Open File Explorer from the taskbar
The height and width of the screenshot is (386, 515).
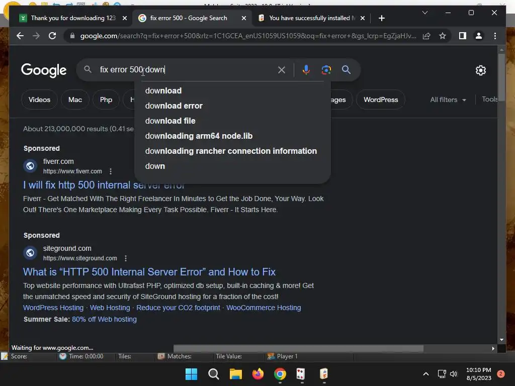click(235, 374)
